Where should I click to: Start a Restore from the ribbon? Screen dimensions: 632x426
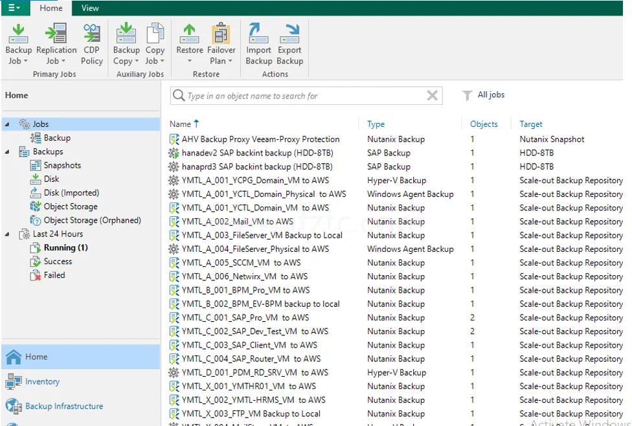coord(189,39)
